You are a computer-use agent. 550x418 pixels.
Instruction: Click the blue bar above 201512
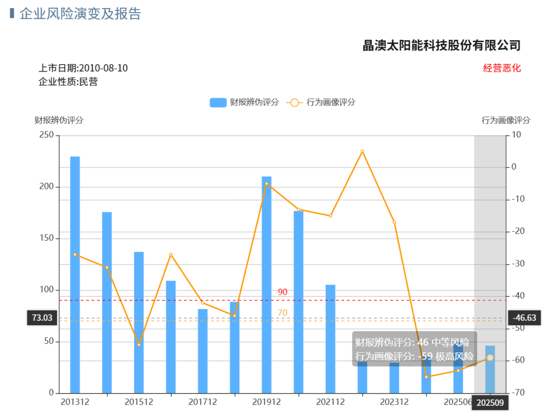point(139,323)
